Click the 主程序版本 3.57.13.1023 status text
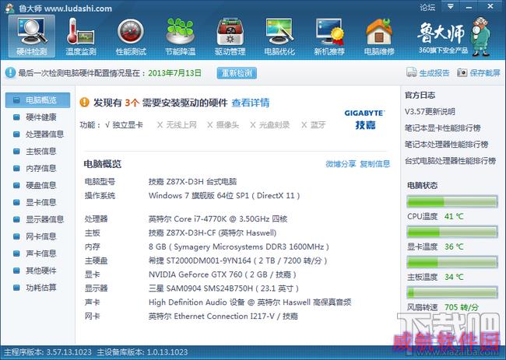This screenshot has height=360, width=506. tap(47, 352)
